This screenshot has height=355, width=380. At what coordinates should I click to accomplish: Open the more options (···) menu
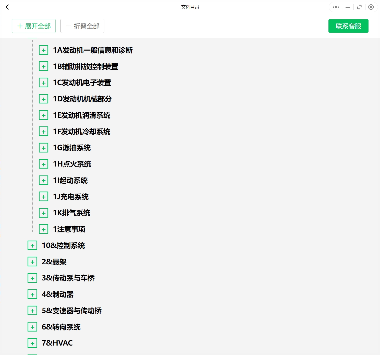(x=336, y=7)
